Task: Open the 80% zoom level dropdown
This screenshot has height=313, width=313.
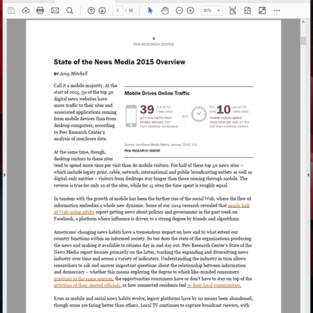Action: point(212,11)
